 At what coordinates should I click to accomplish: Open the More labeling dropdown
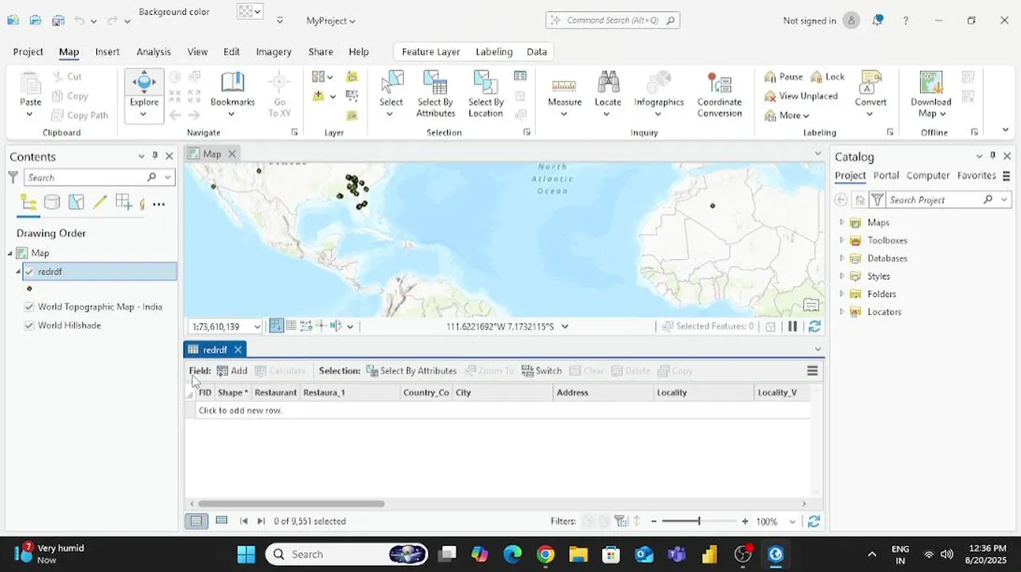(787, 115)
